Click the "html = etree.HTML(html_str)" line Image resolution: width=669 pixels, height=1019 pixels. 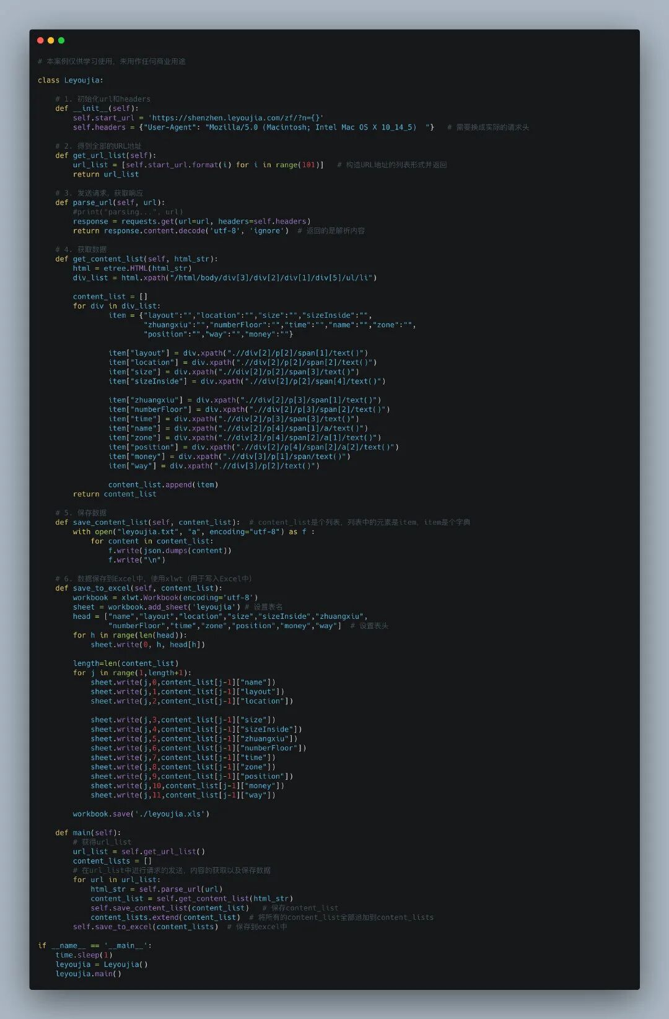(x=132, y=268)
